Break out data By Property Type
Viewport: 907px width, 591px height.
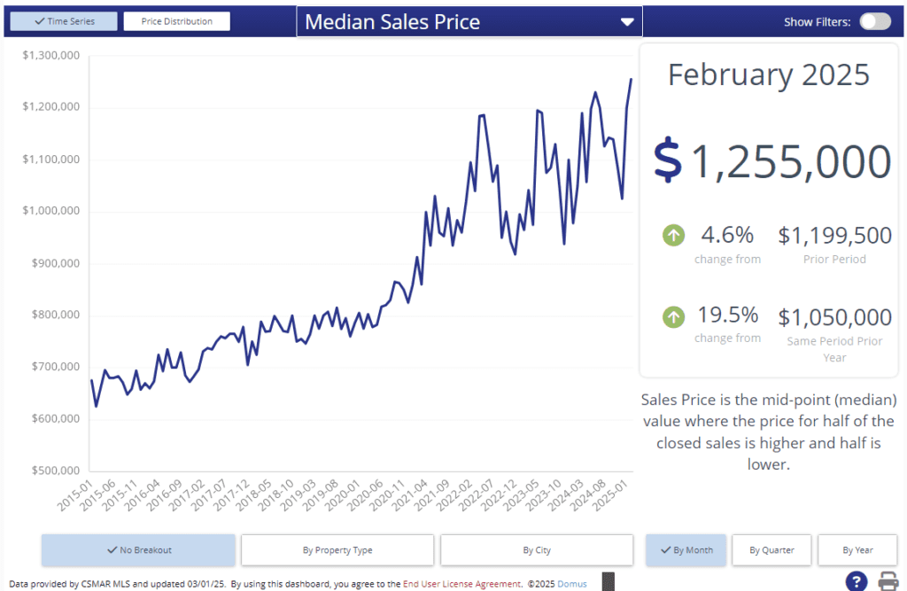coord(337,550)
